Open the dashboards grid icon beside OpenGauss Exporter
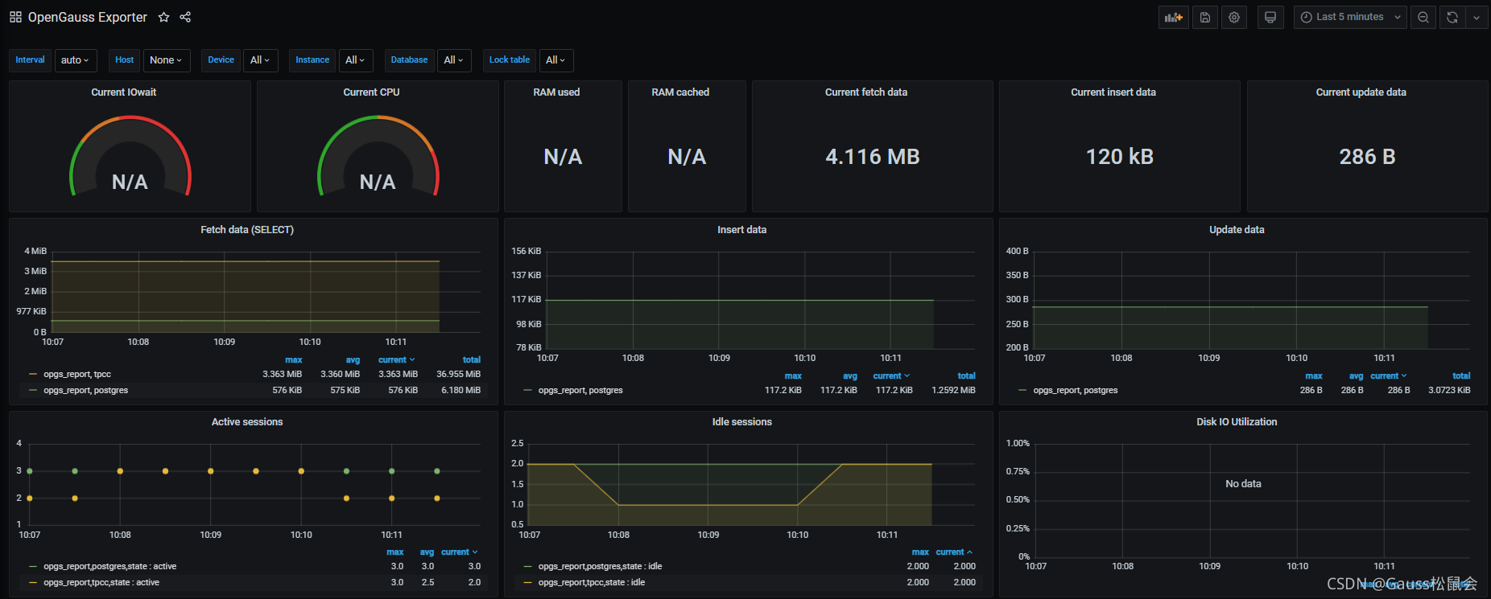 pyautogui.click(x=15, y=17)
